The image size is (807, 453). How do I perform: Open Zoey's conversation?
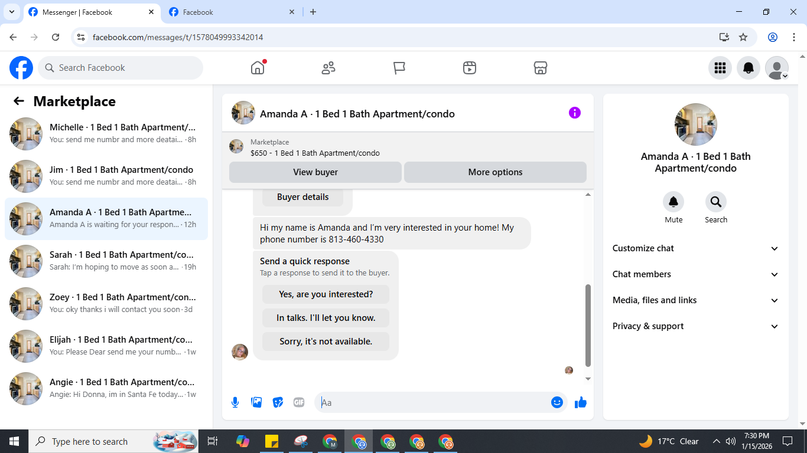(106, 304)
